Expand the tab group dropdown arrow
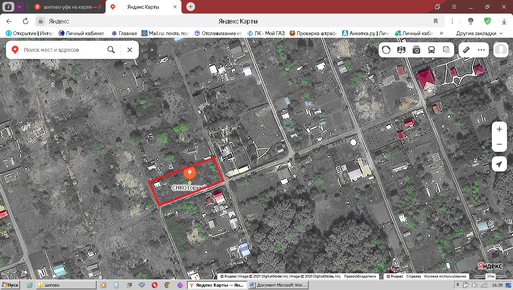This screenshot has width=513, height=290. (x=19, y=7)
